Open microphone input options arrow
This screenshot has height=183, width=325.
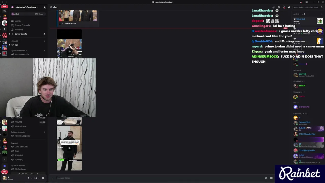pos(31,178)
